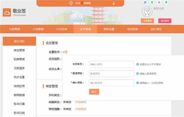Open 账号注销 in the sidebar
This screenshot has height=117, width=184.
tap(19, 113)
